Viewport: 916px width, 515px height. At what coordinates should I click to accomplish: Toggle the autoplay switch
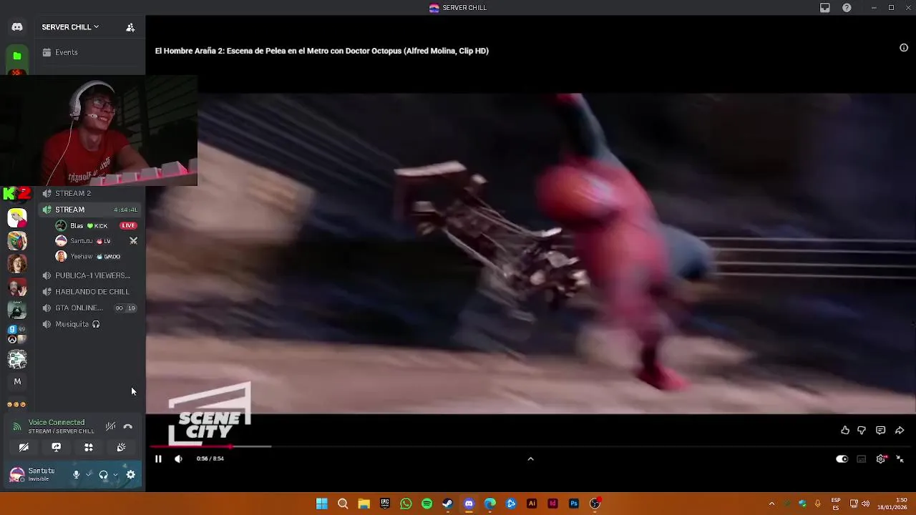point(842,459)
